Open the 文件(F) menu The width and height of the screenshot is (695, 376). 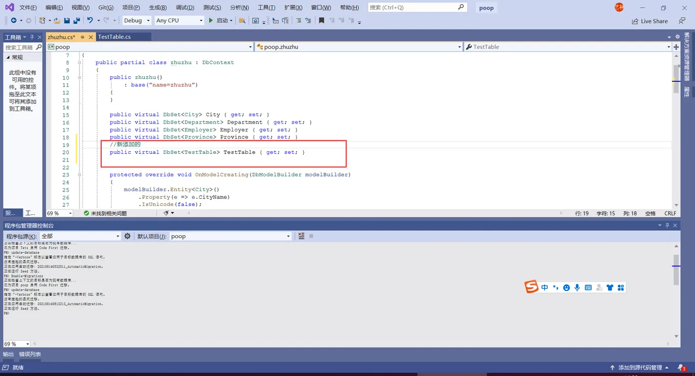pos(28,7)
